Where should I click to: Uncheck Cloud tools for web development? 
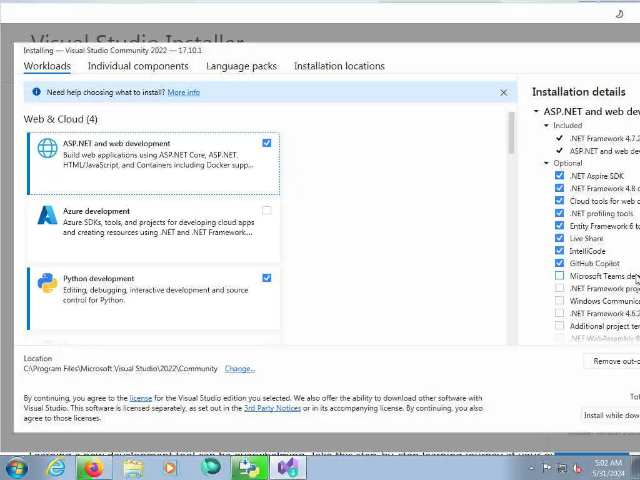pyautogui.click(x=559, y=201)
